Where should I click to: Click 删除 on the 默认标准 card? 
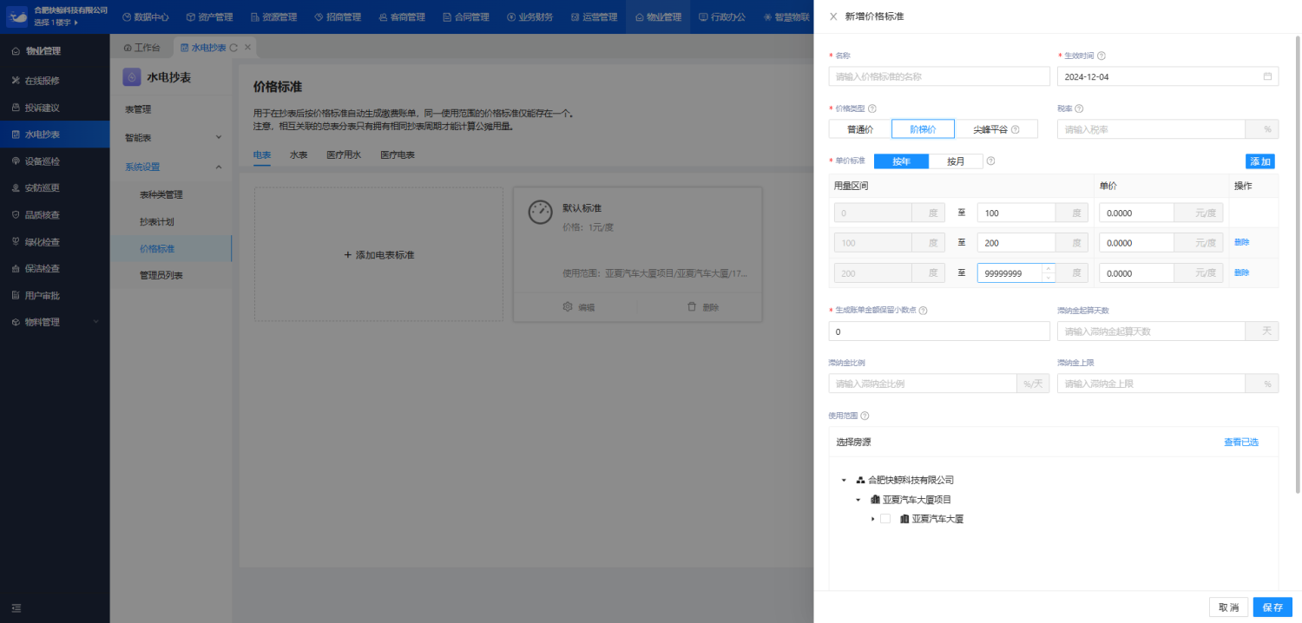point(703,306)
